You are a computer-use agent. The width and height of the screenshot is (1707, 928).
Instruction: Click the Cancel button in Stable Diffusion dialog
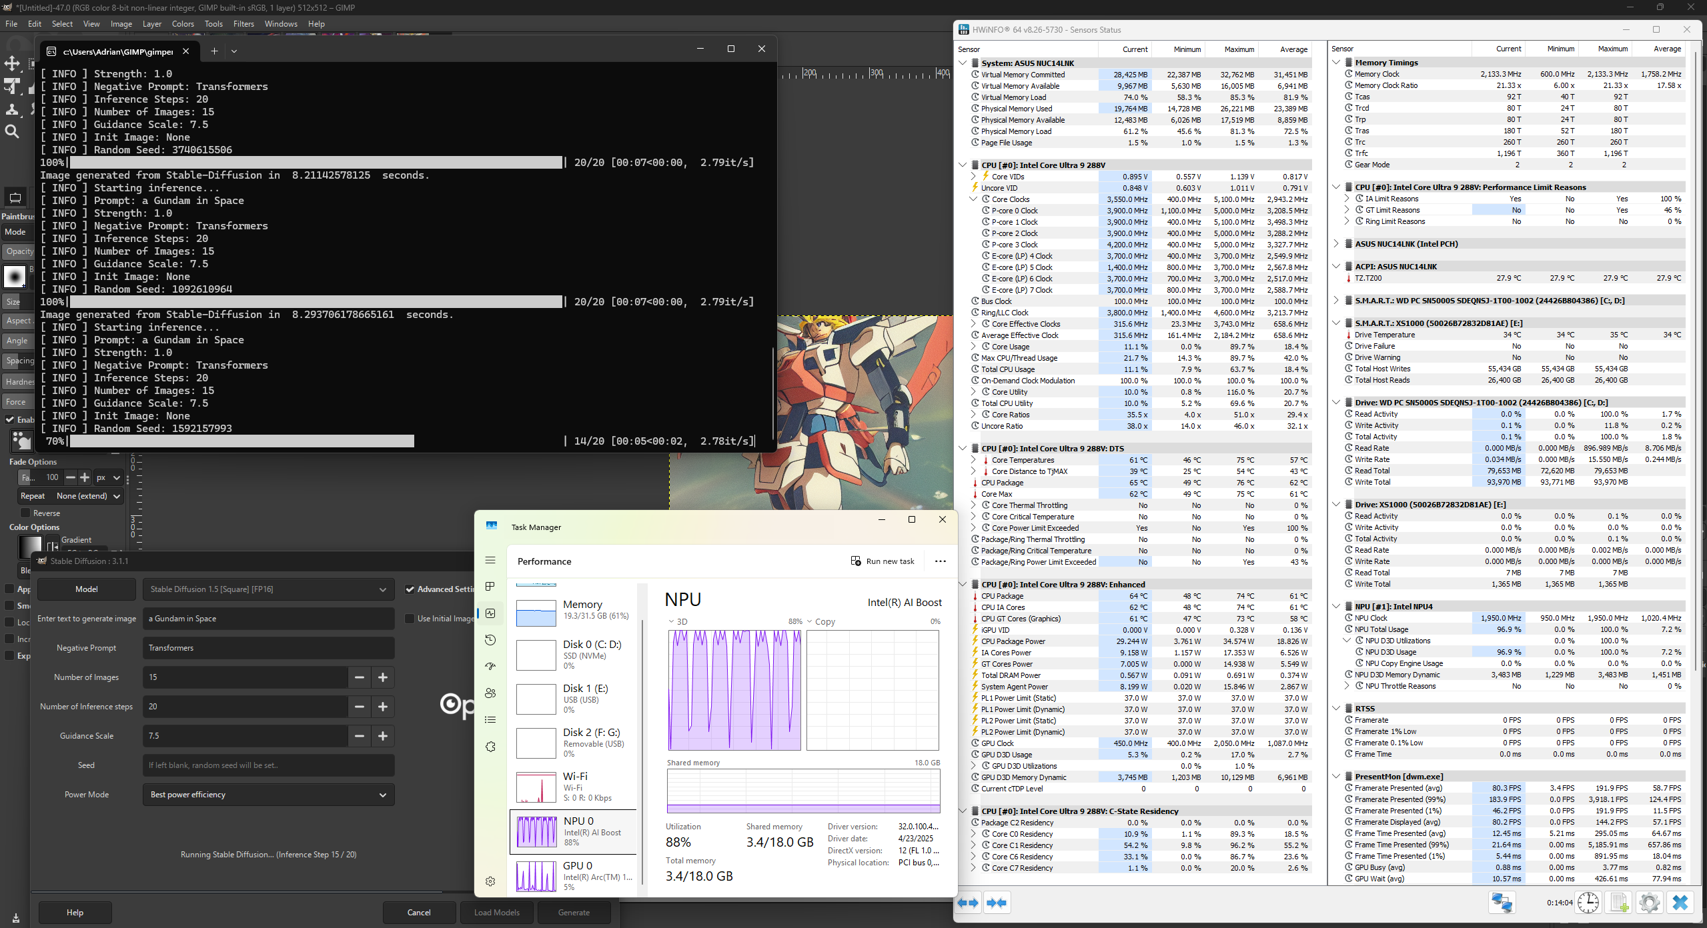pyautogui.click(x=419, y=913)
